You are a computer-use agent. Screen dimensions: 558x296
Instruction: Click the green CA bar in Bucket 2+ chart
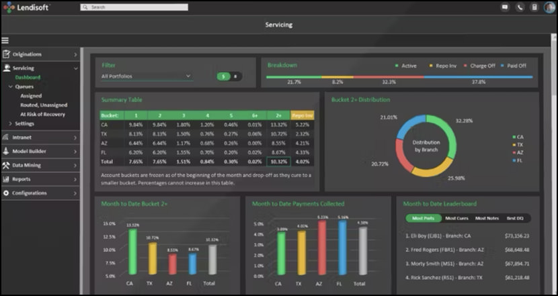coord(132,252)
